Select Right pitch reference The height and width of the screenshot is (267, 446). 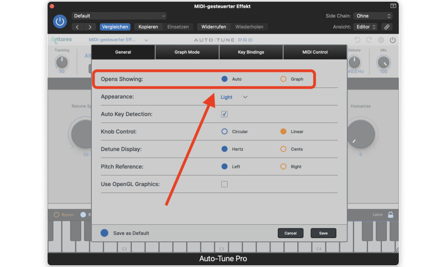[x=283, y=167]
